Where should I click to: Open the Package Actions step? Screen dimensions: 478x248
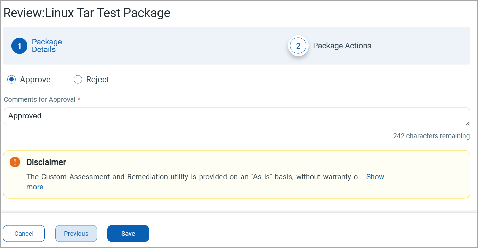[x=342, y=46]
